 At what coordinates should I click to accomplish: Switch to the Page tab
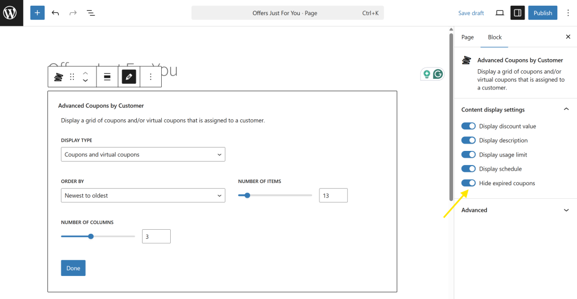[468, 37]
